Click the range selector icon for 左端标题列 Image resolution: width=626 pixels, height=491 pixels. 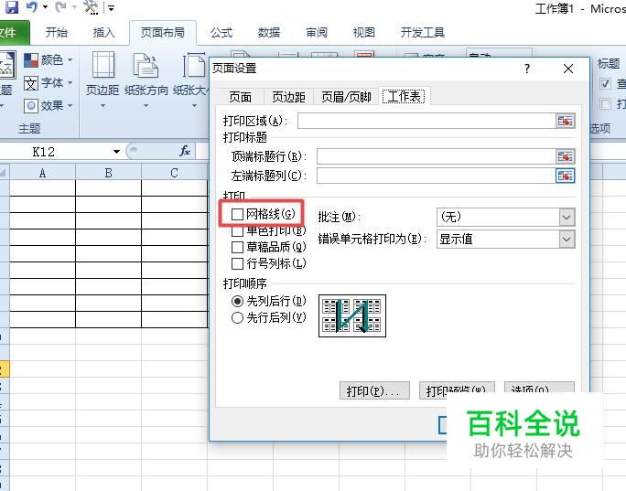(566, 176)
